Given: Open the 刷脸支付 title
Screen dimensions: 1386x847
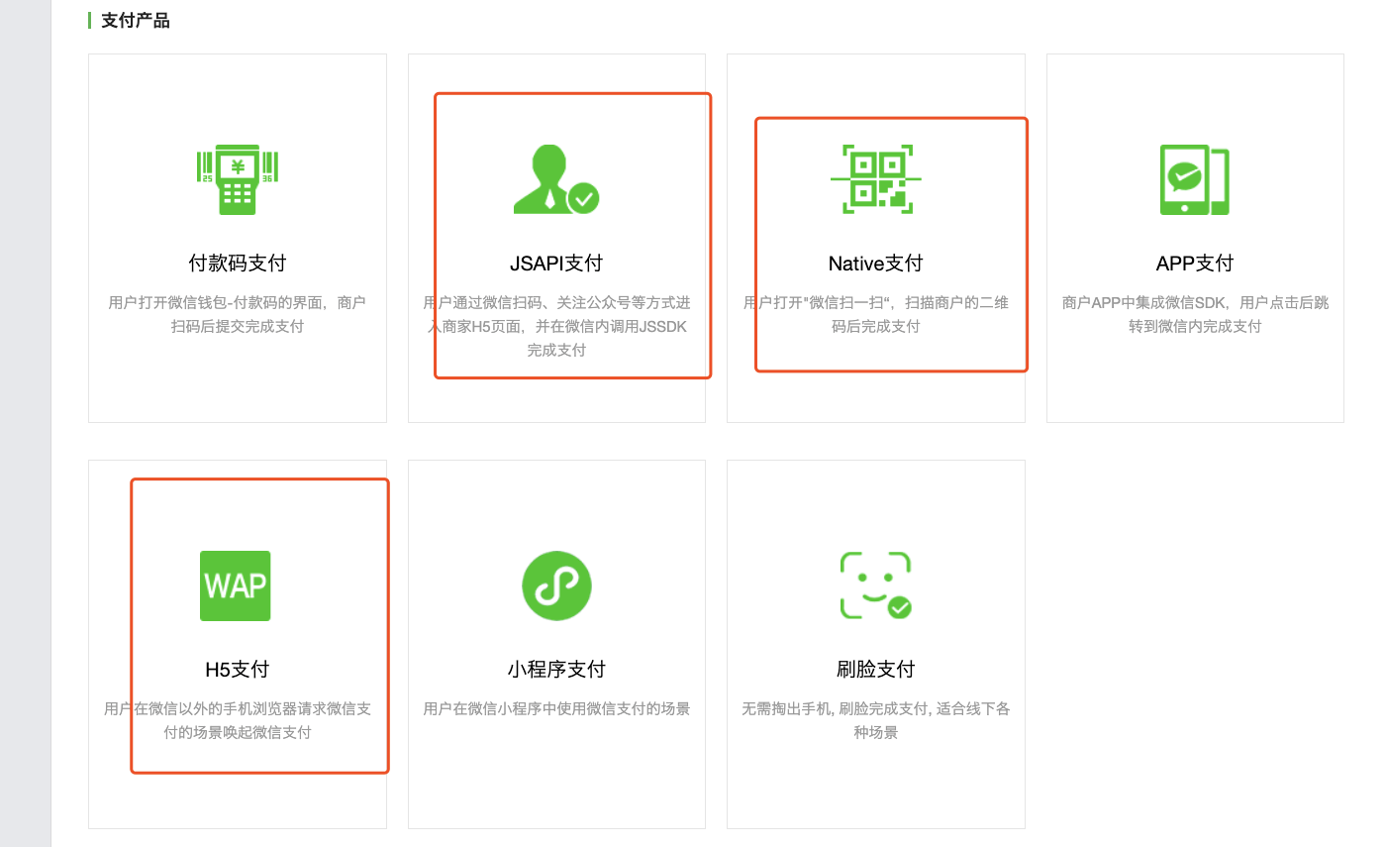Looking at the screenshot, I should point(876,670).
